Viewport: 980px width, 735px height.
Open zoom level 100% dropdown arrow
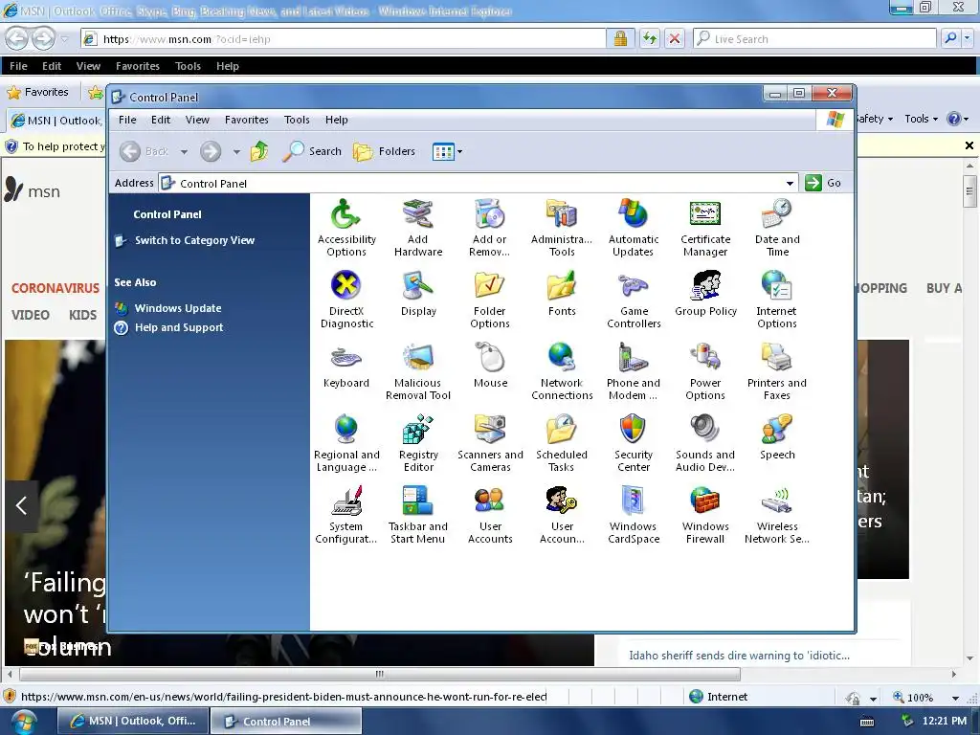pos(956,698)
